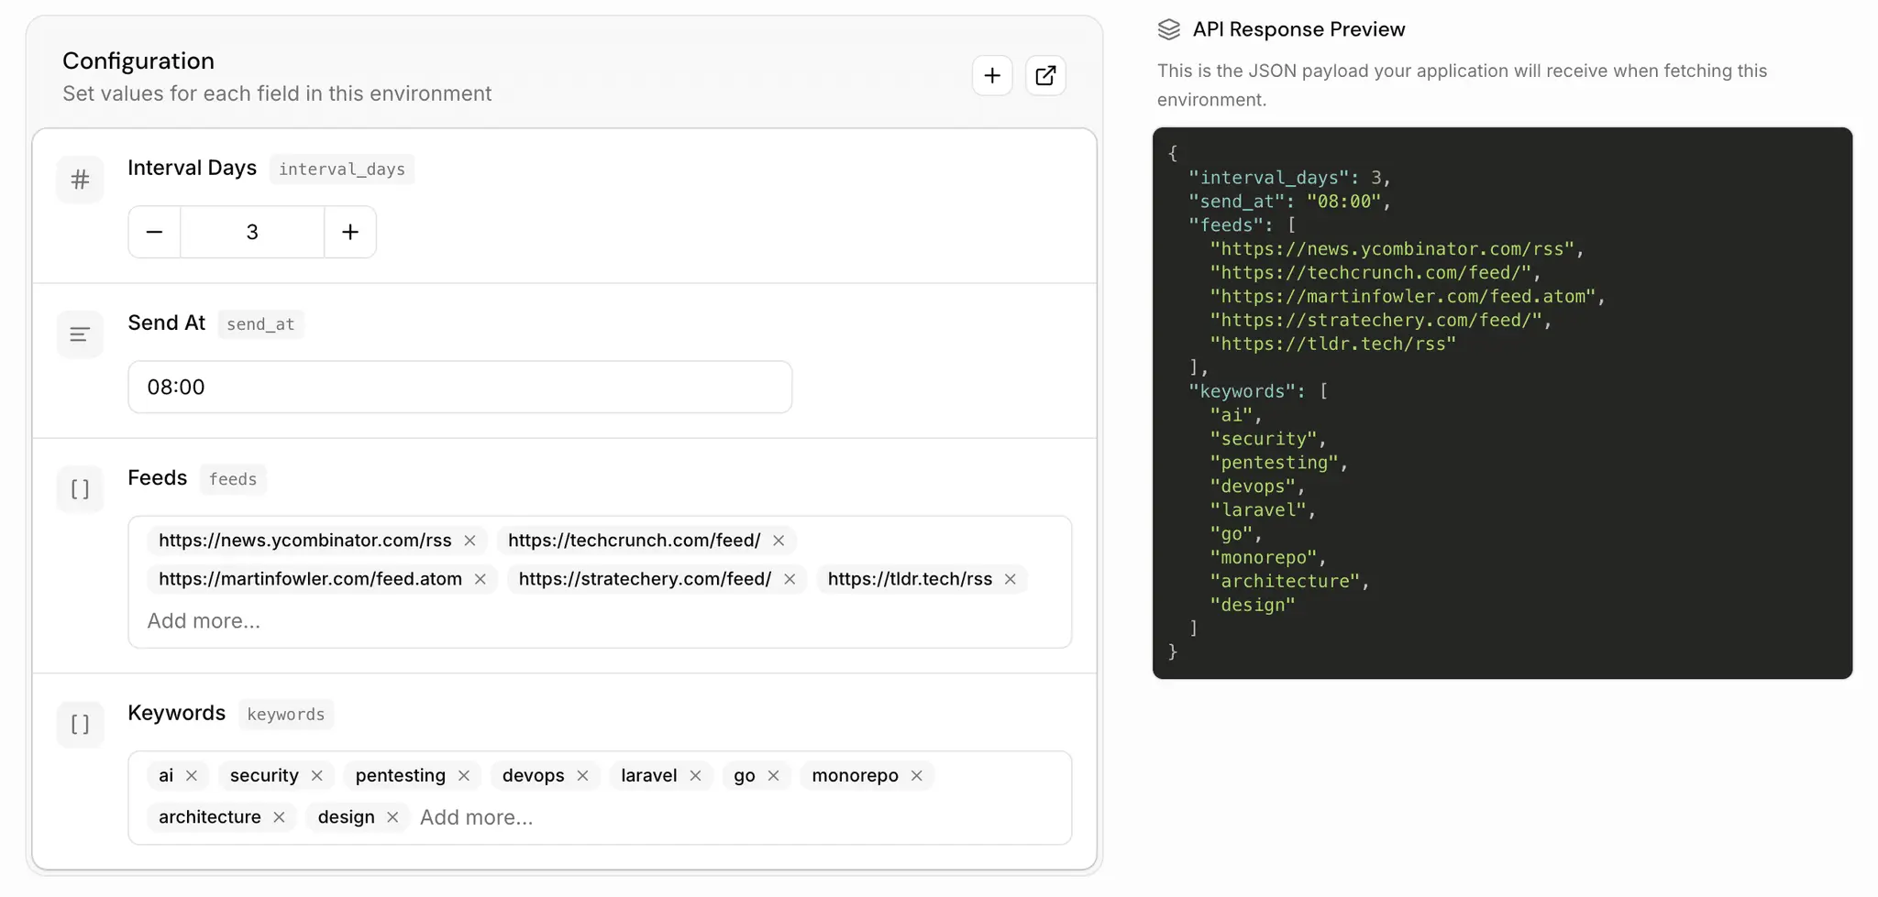Viewport: 1878px width, 897px height.
Task: Open the external link icon in Configuration header
Action: coord(1045,75)
